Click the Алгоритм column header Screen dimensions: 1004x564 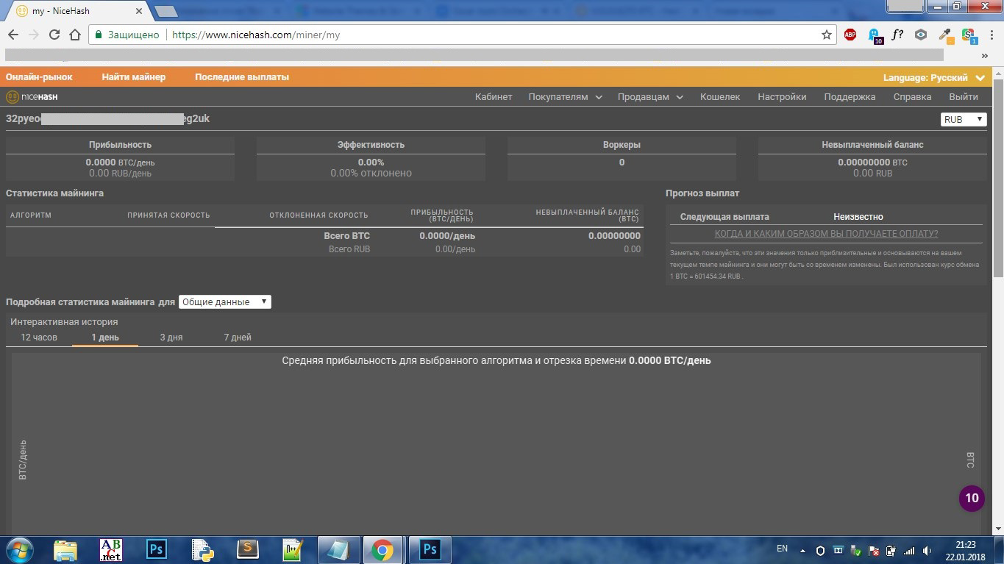(x=30, y=215)
